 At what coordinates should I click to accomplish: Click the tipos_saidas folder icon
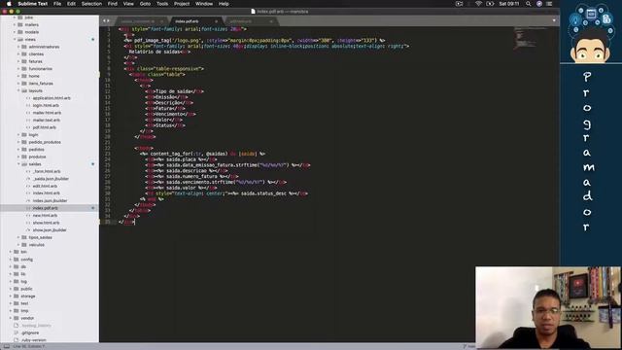pos(24,237)
